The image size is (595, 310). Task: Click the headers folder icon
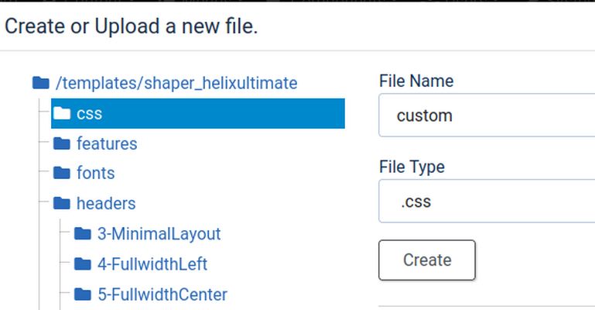click(62, 203)
